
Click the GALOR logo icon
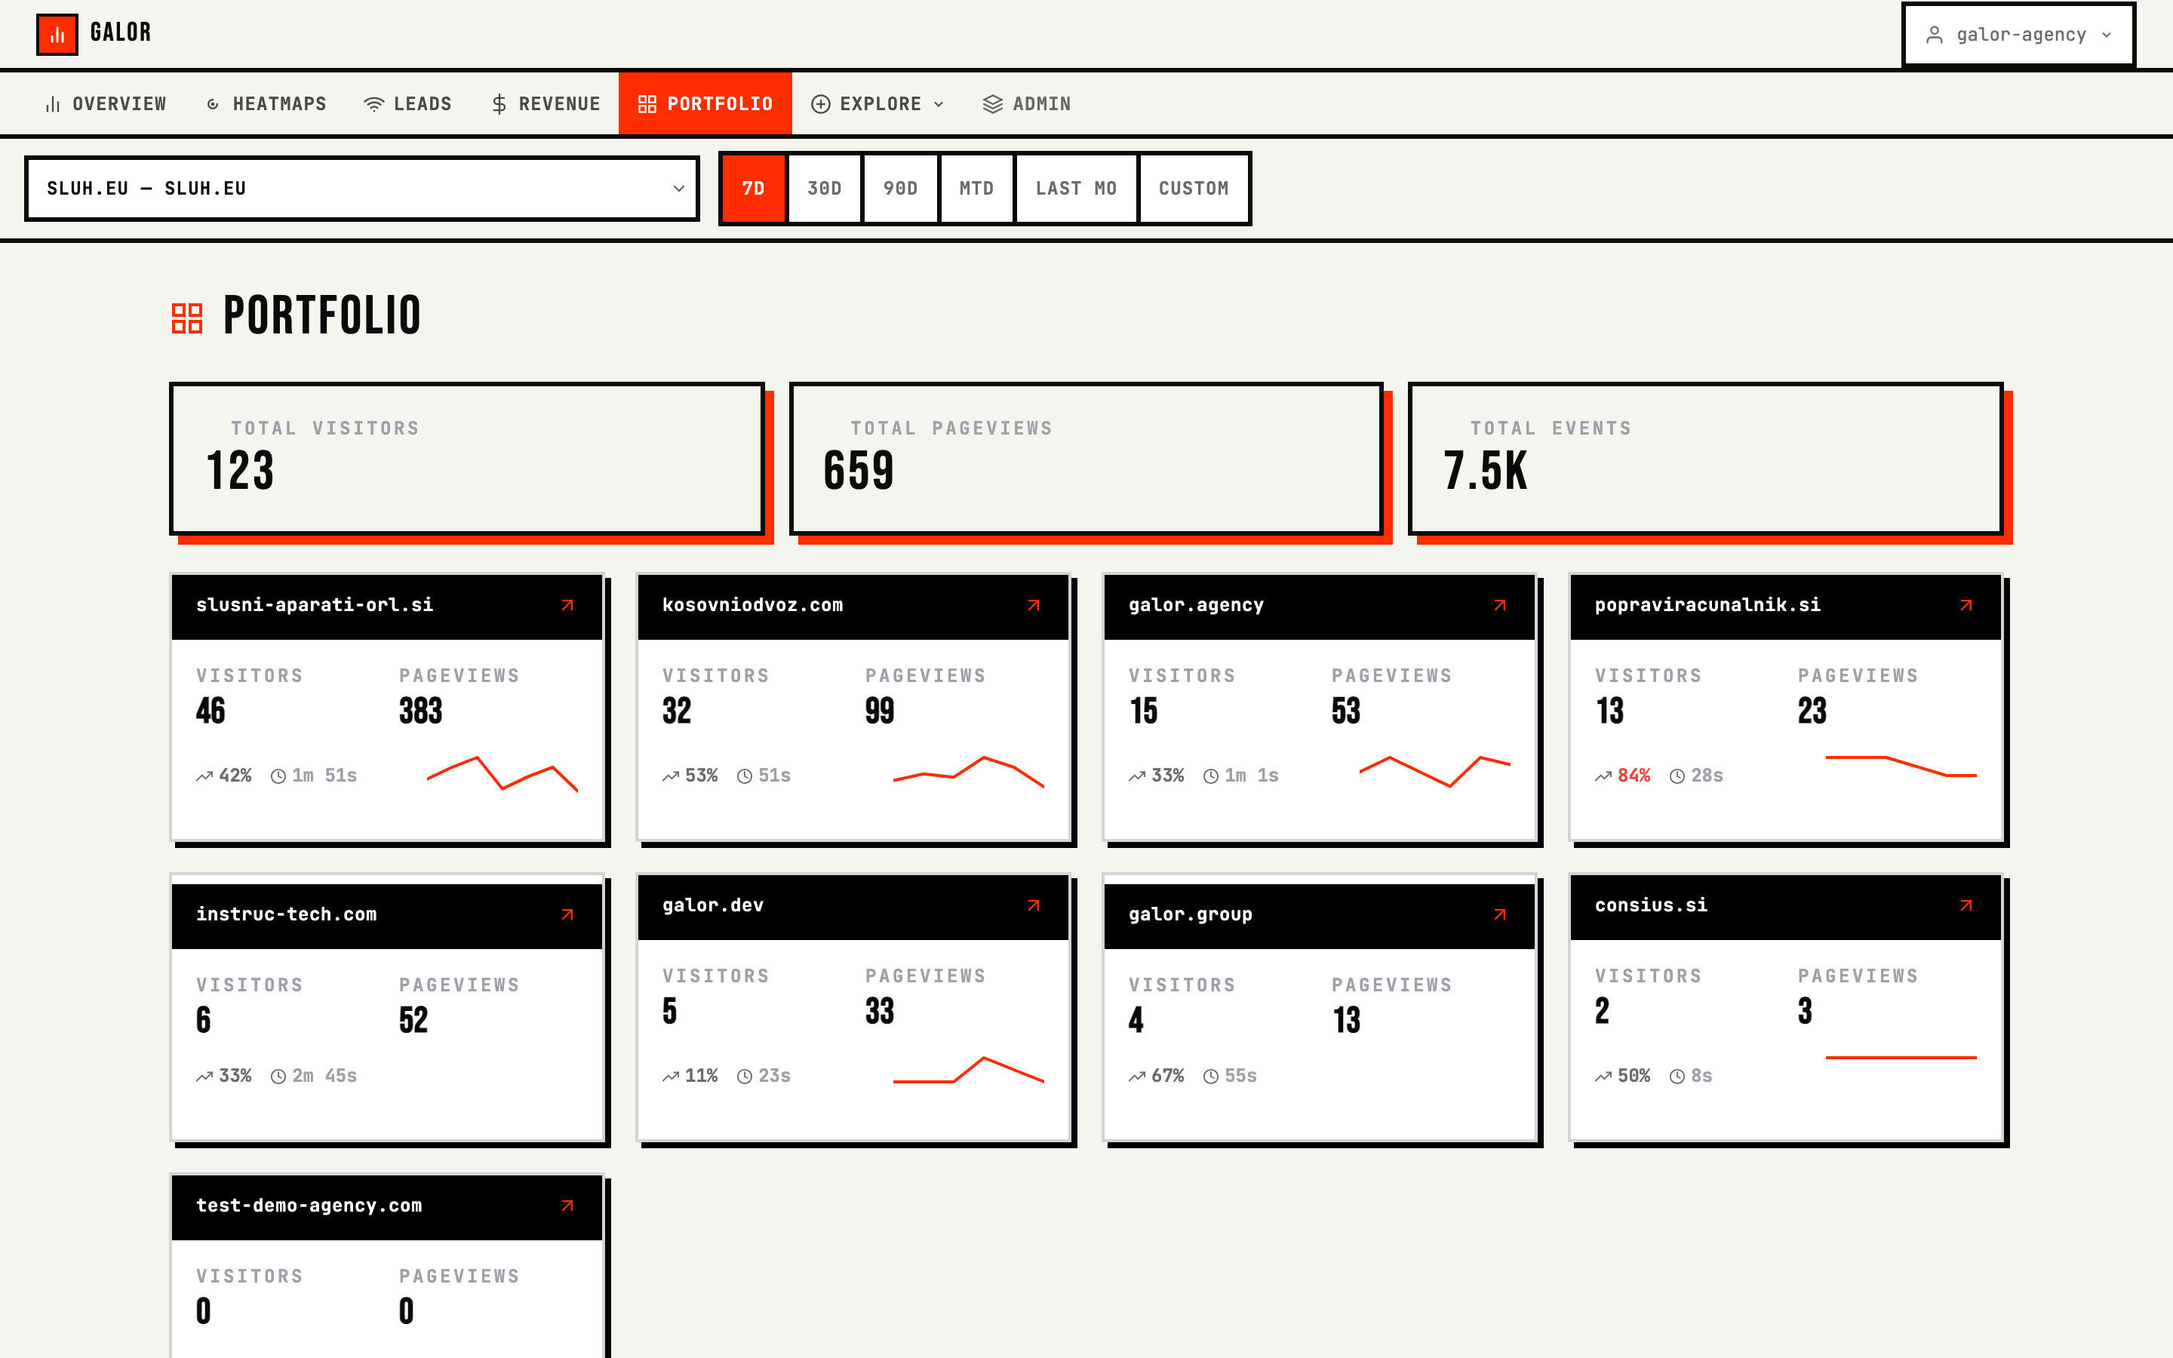coord(57,33)
